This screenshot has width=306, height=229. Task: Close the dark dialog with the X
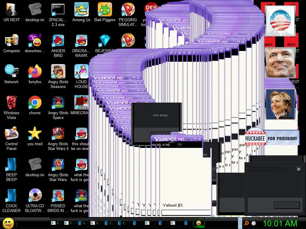point(299,169)
